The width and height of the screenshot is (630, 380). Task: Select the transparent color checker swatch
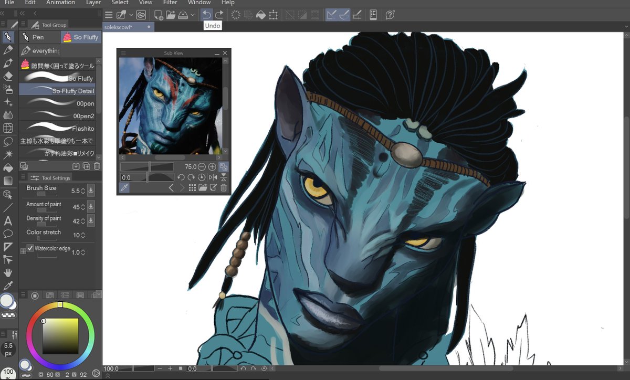pyautogui.click(x=7, y=315)
